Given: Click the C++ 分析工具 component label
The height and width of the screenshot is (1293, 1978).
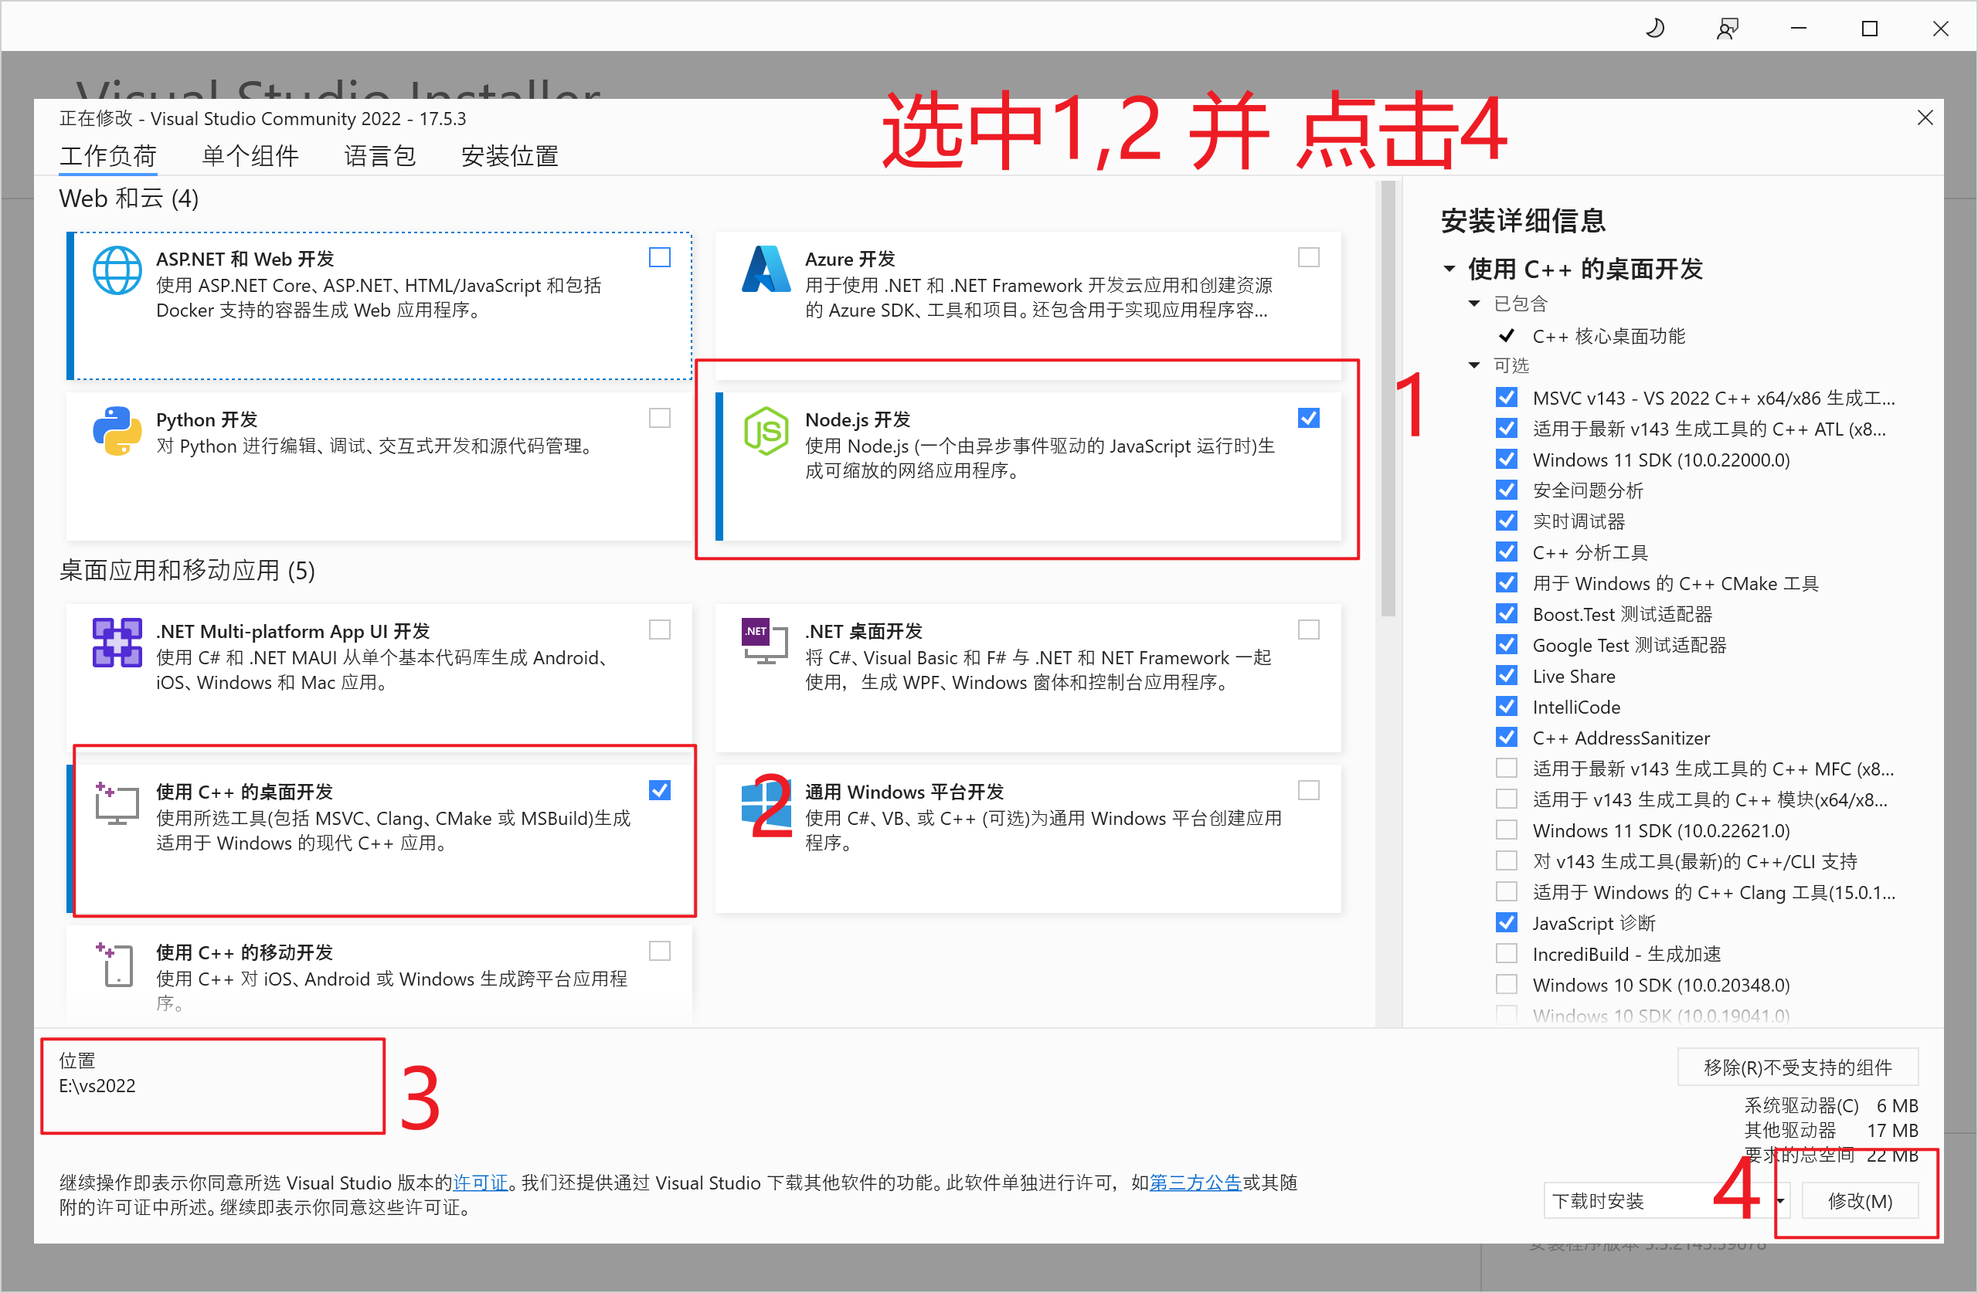Looking at the screenshot, I should [x=1590, y=551].
